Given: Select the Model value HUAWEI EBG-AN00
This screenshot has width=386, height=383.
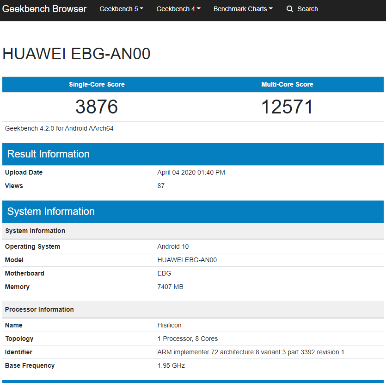Looking at the screenshot, I should [x=187, y=260].
